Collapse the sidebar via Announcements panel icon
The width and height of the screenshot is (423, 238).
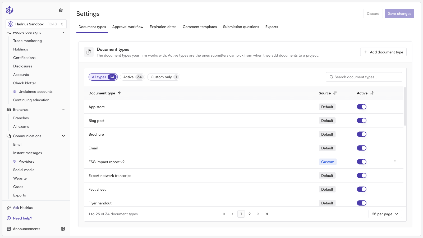[x=63, y=229]
